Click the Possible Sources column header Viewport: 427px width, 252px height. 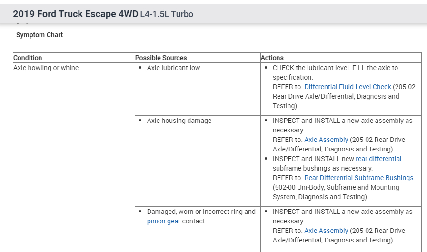point(161,58)
